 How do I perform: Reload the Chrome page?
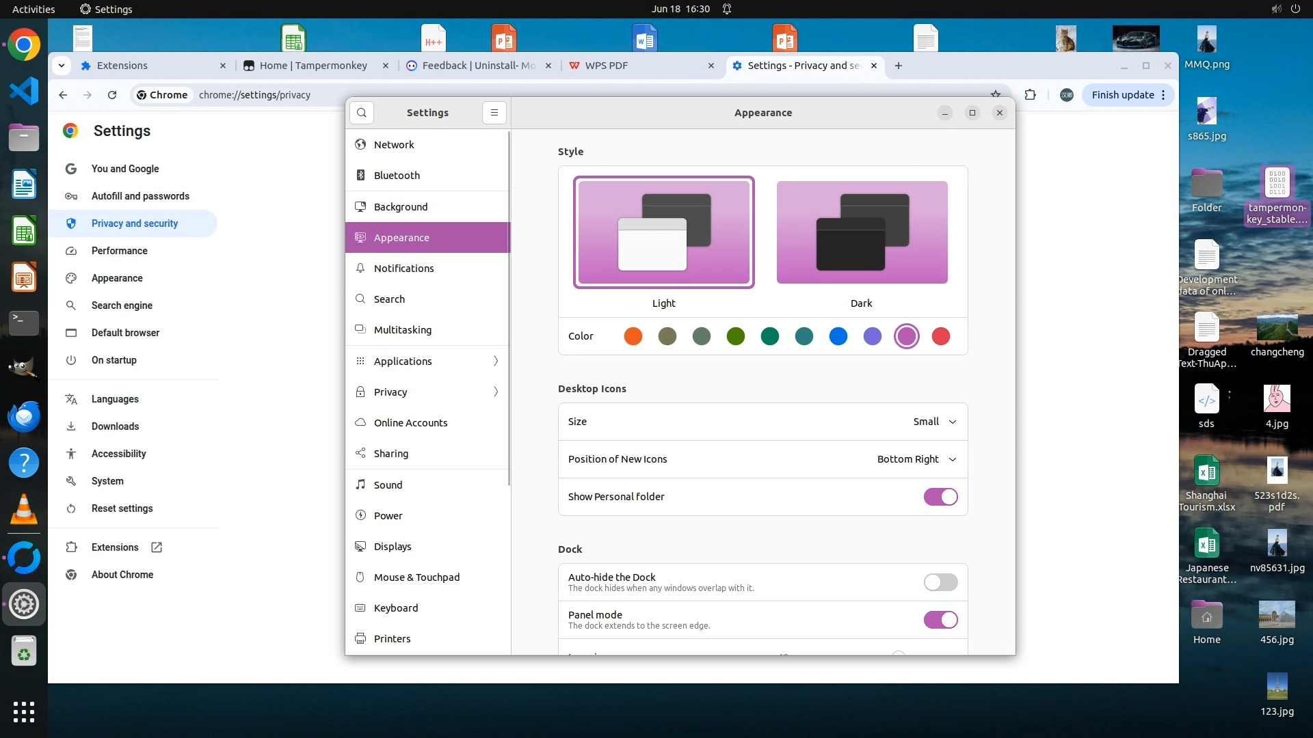(112, 95)
